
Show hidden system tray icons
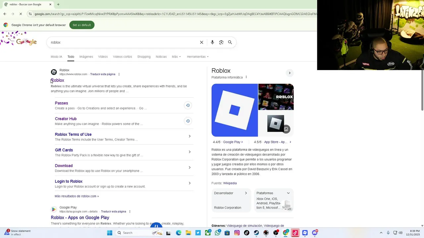click(381, 233)
